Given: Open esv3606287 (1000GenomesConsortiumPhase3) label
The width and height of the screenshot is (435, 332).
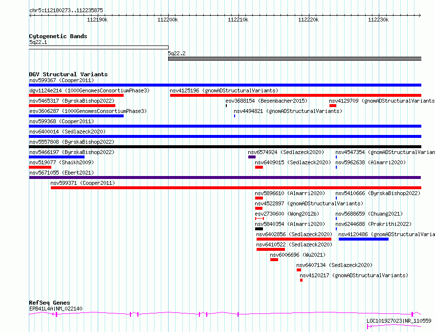Looking at the screenshot, I should [88, 111].
